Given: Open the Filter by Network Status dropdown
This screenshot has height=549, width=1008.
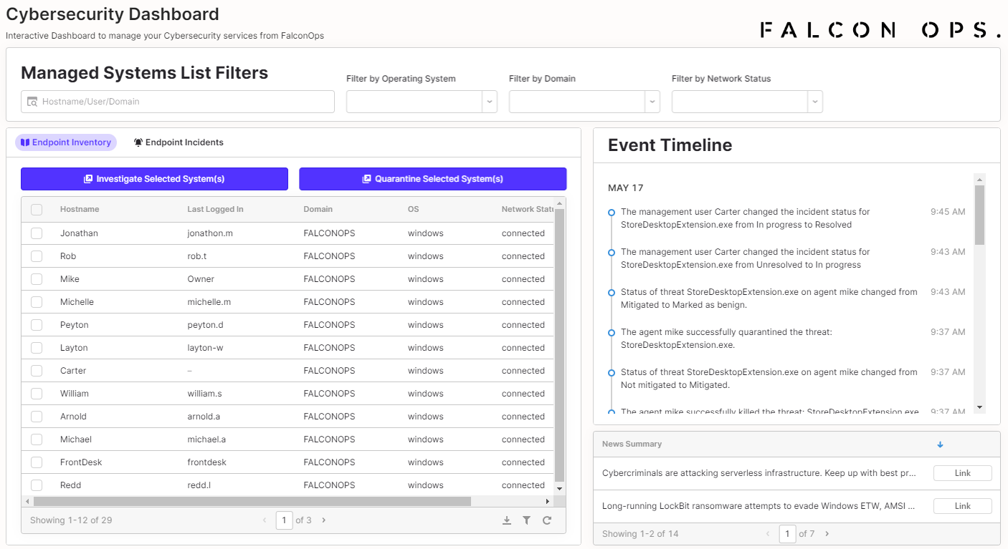Looking at the screenshot, I should 815,102.
